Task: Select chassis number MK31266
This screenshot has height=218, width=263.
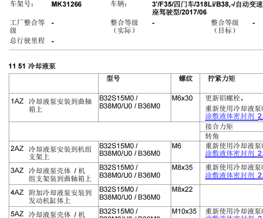Action: 66,4
